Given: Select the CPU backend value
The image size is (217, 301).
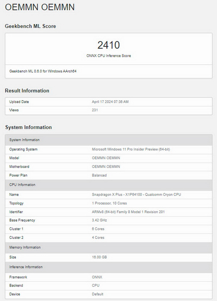Looking at the screenshot, I should pyautogui.click(x=95, y=285).
